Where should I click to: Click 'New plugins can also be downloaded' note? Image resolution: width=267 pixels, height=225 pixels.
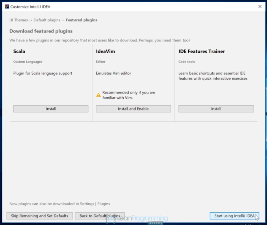tap(60, 204)
